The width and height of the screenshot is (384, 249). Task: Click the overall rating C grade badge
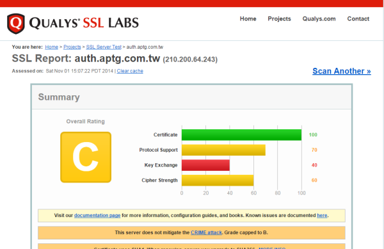(86, 157)
